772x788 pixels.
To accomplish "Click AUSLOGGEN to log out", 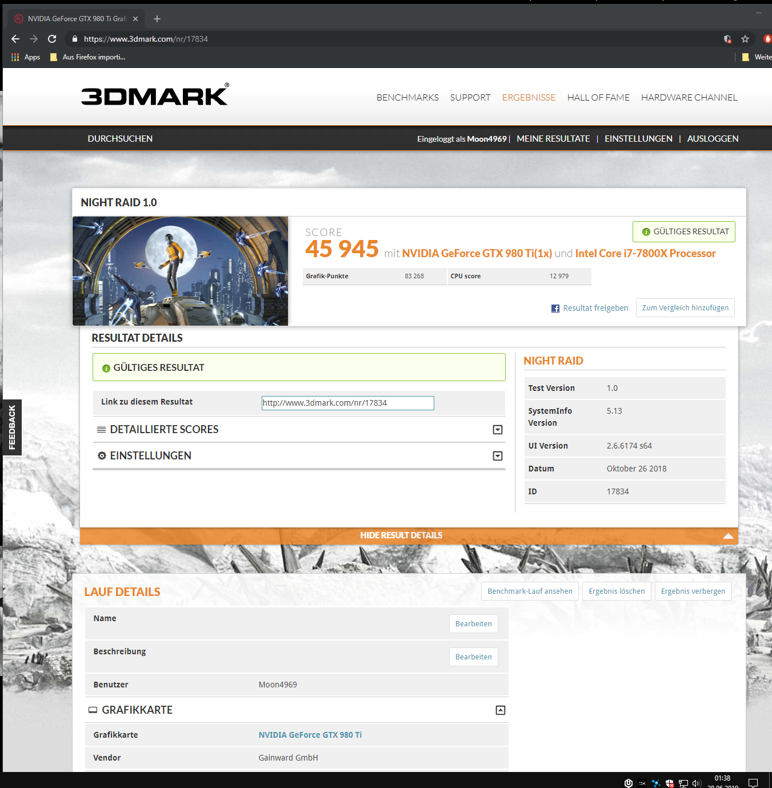I will [713, 139].
